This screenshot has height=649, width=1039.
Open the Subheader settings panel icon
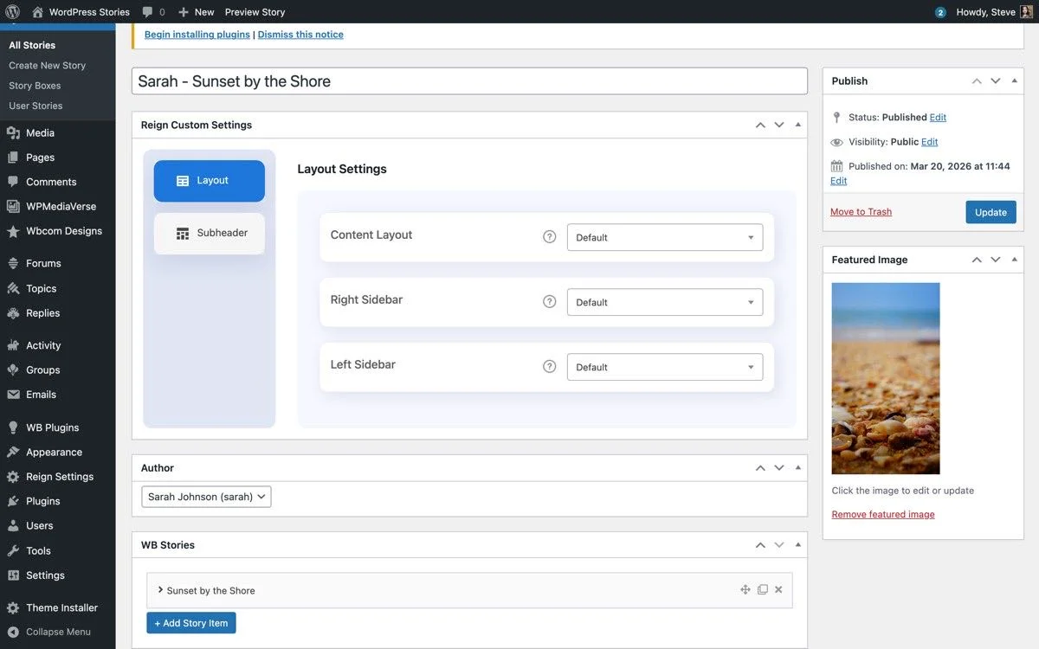(x=183, y=233)
